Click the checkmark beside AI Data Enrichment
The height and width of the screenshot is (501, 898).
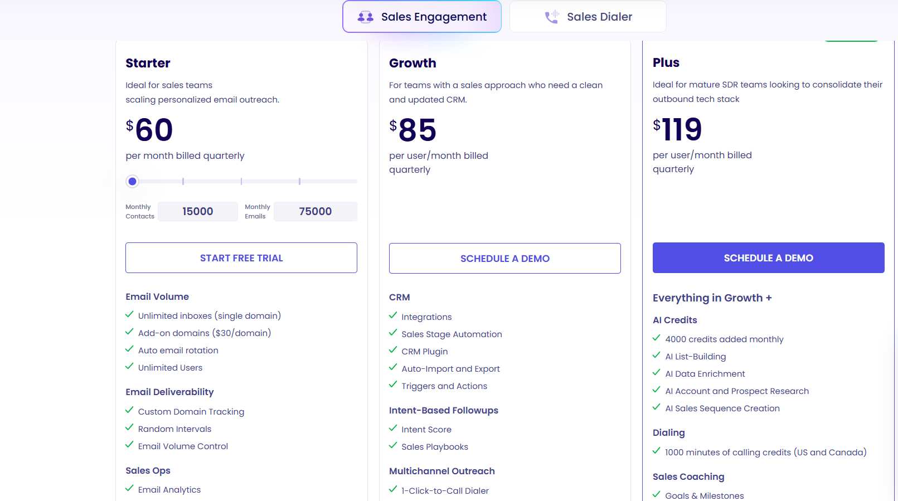657,372
